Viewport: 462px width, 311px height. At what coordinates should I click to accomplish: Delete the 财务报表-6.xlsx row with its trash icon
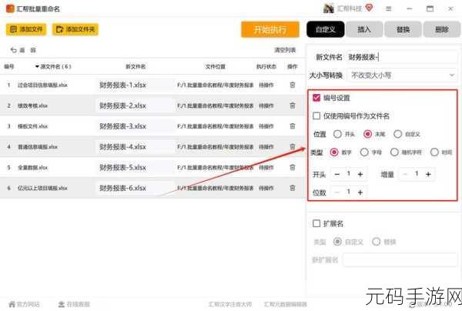pyautogui.click(x=293, y=188)
